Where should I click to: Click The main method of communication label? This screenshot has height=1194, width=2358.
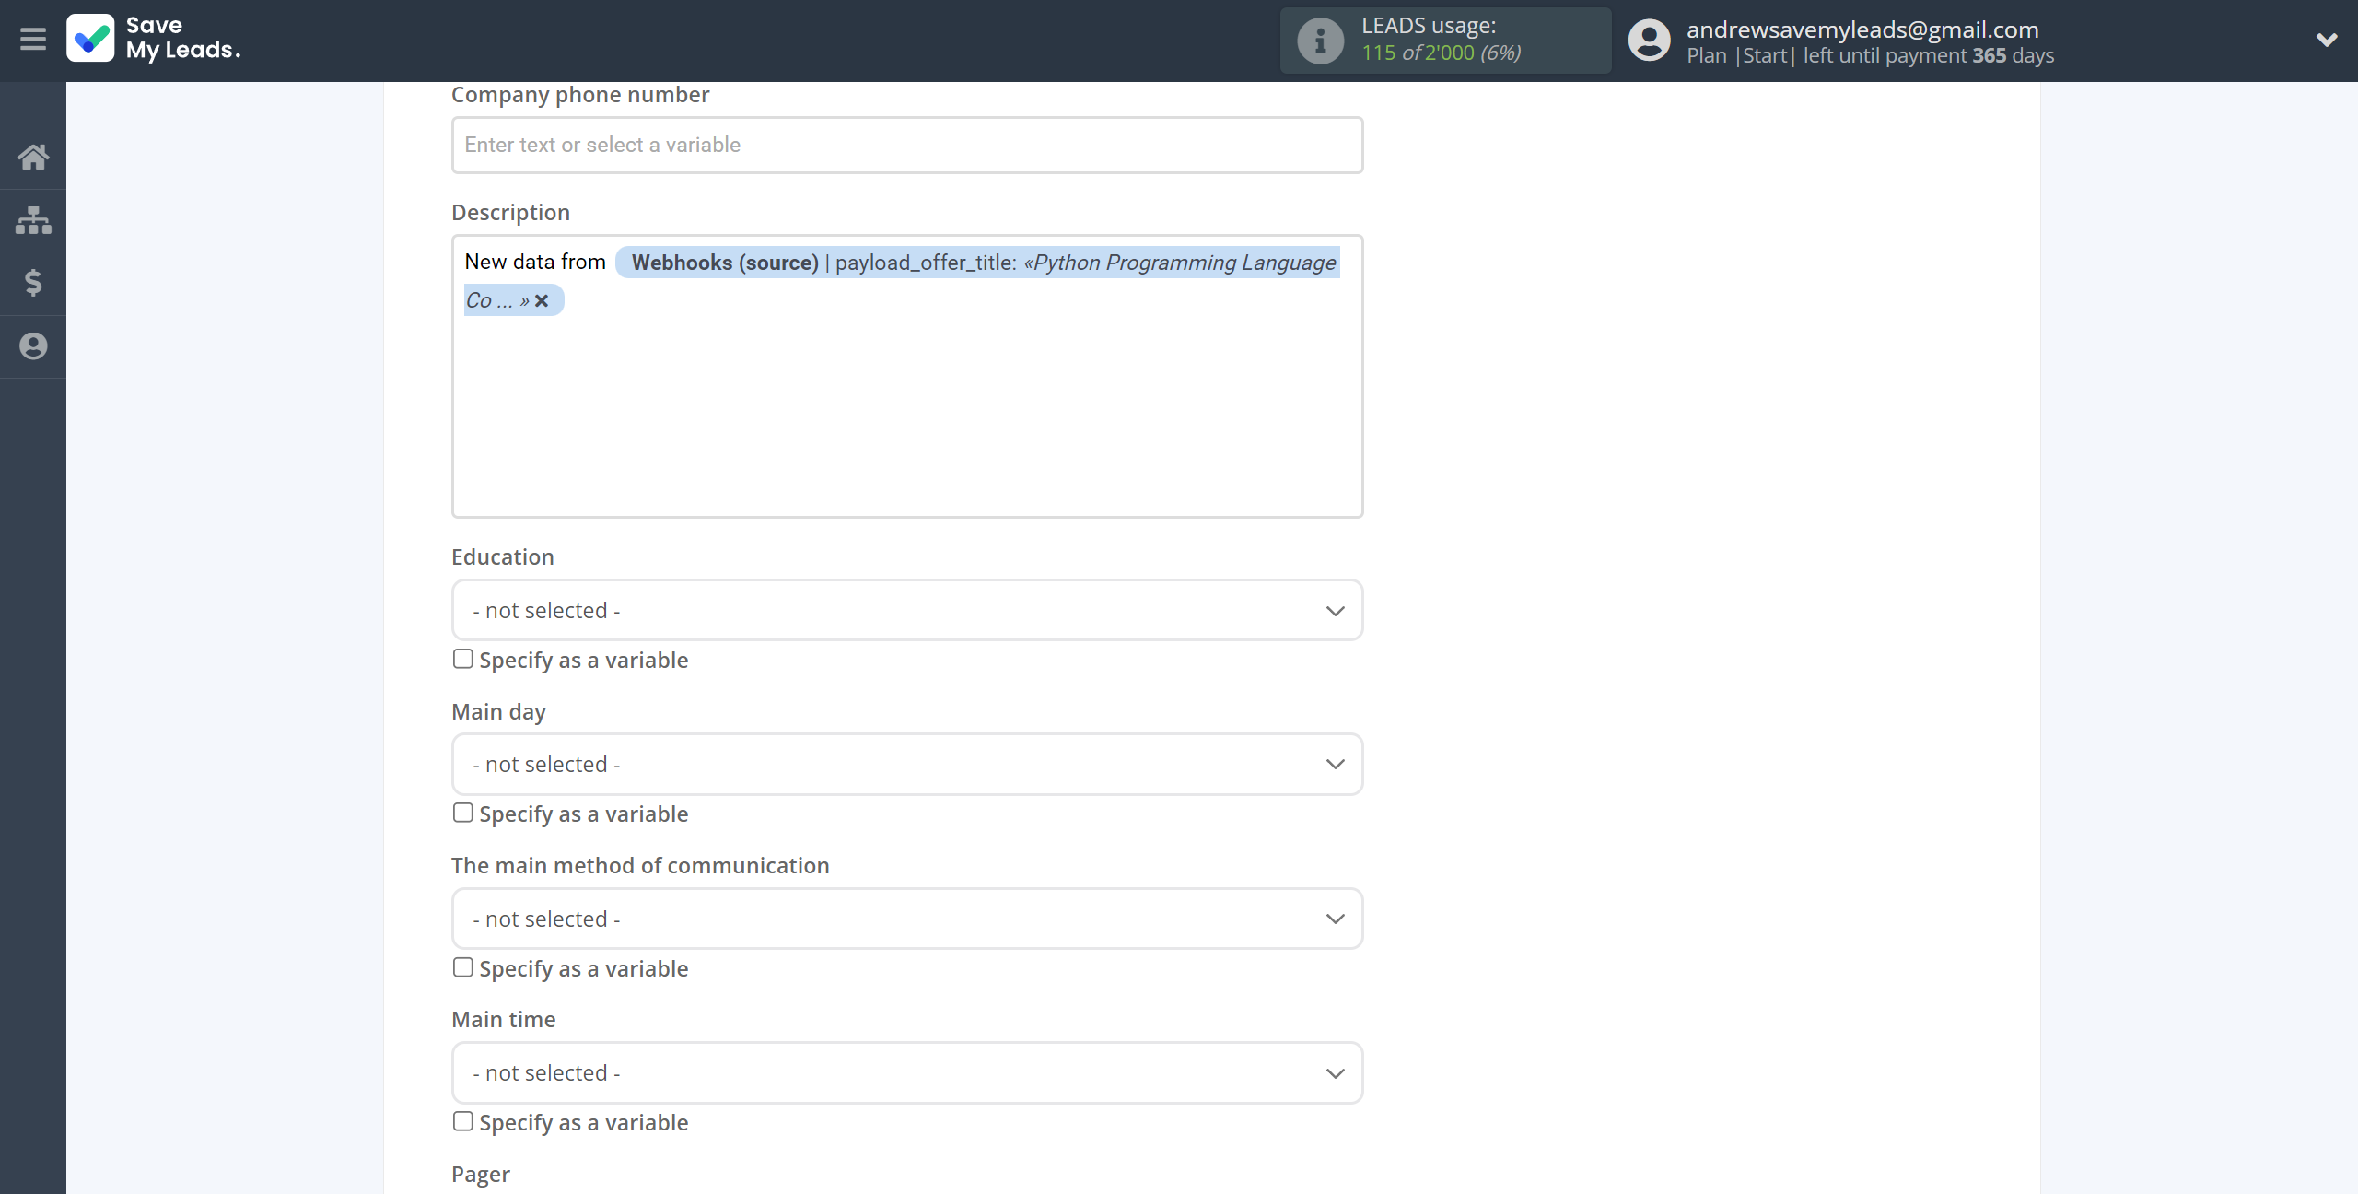click(640, 866)
